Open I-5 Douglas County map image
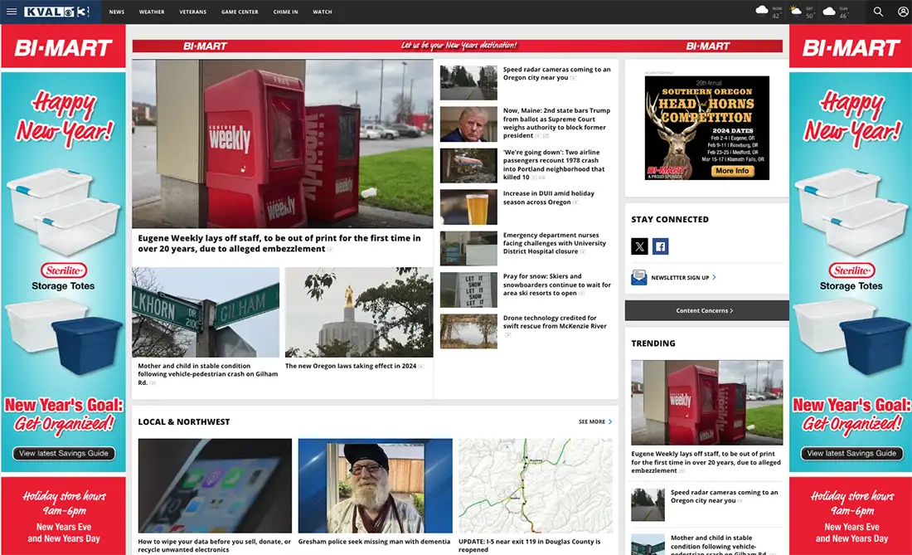Screen dimensions: 912x555 click(536, 486)
